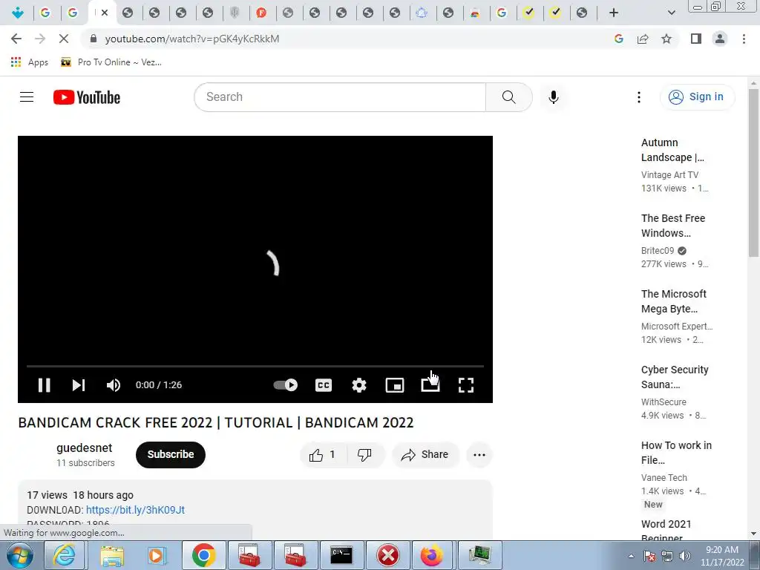Open How To work in File video
This screenshot has width=760, height=570.
(676, 452)
